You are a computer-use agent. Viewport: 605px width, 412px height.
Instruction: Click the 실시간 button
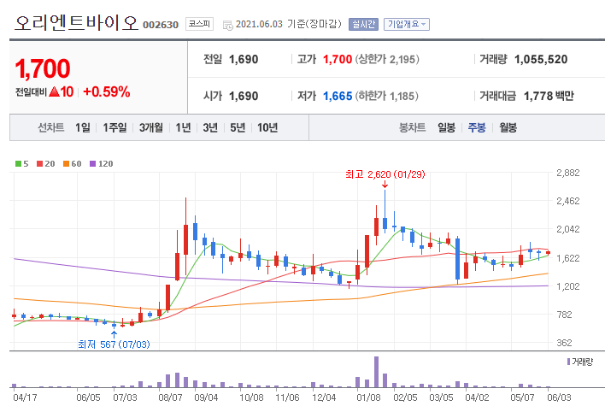(363, 24)
